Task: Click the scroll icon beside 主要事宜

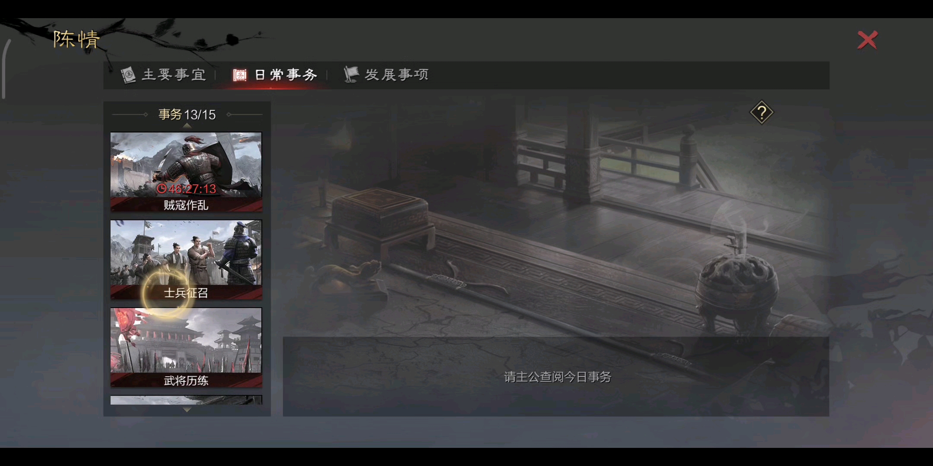Action: click(x=128, y=75)
